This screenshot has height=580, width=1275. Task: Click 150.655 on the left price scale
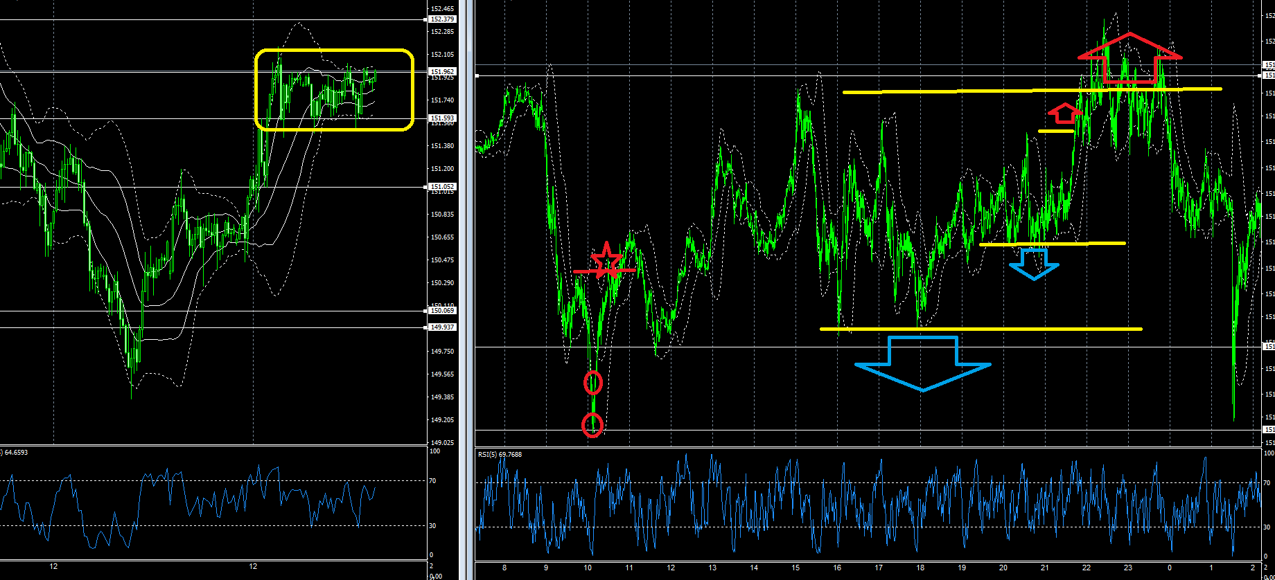coord(443,237)
